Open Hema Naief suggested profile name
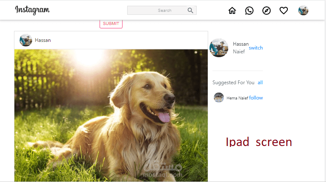 tap(237, 98)
